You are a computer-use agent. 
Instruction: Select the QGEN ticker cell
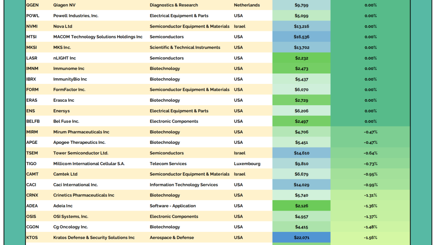[x=32, y=5]
